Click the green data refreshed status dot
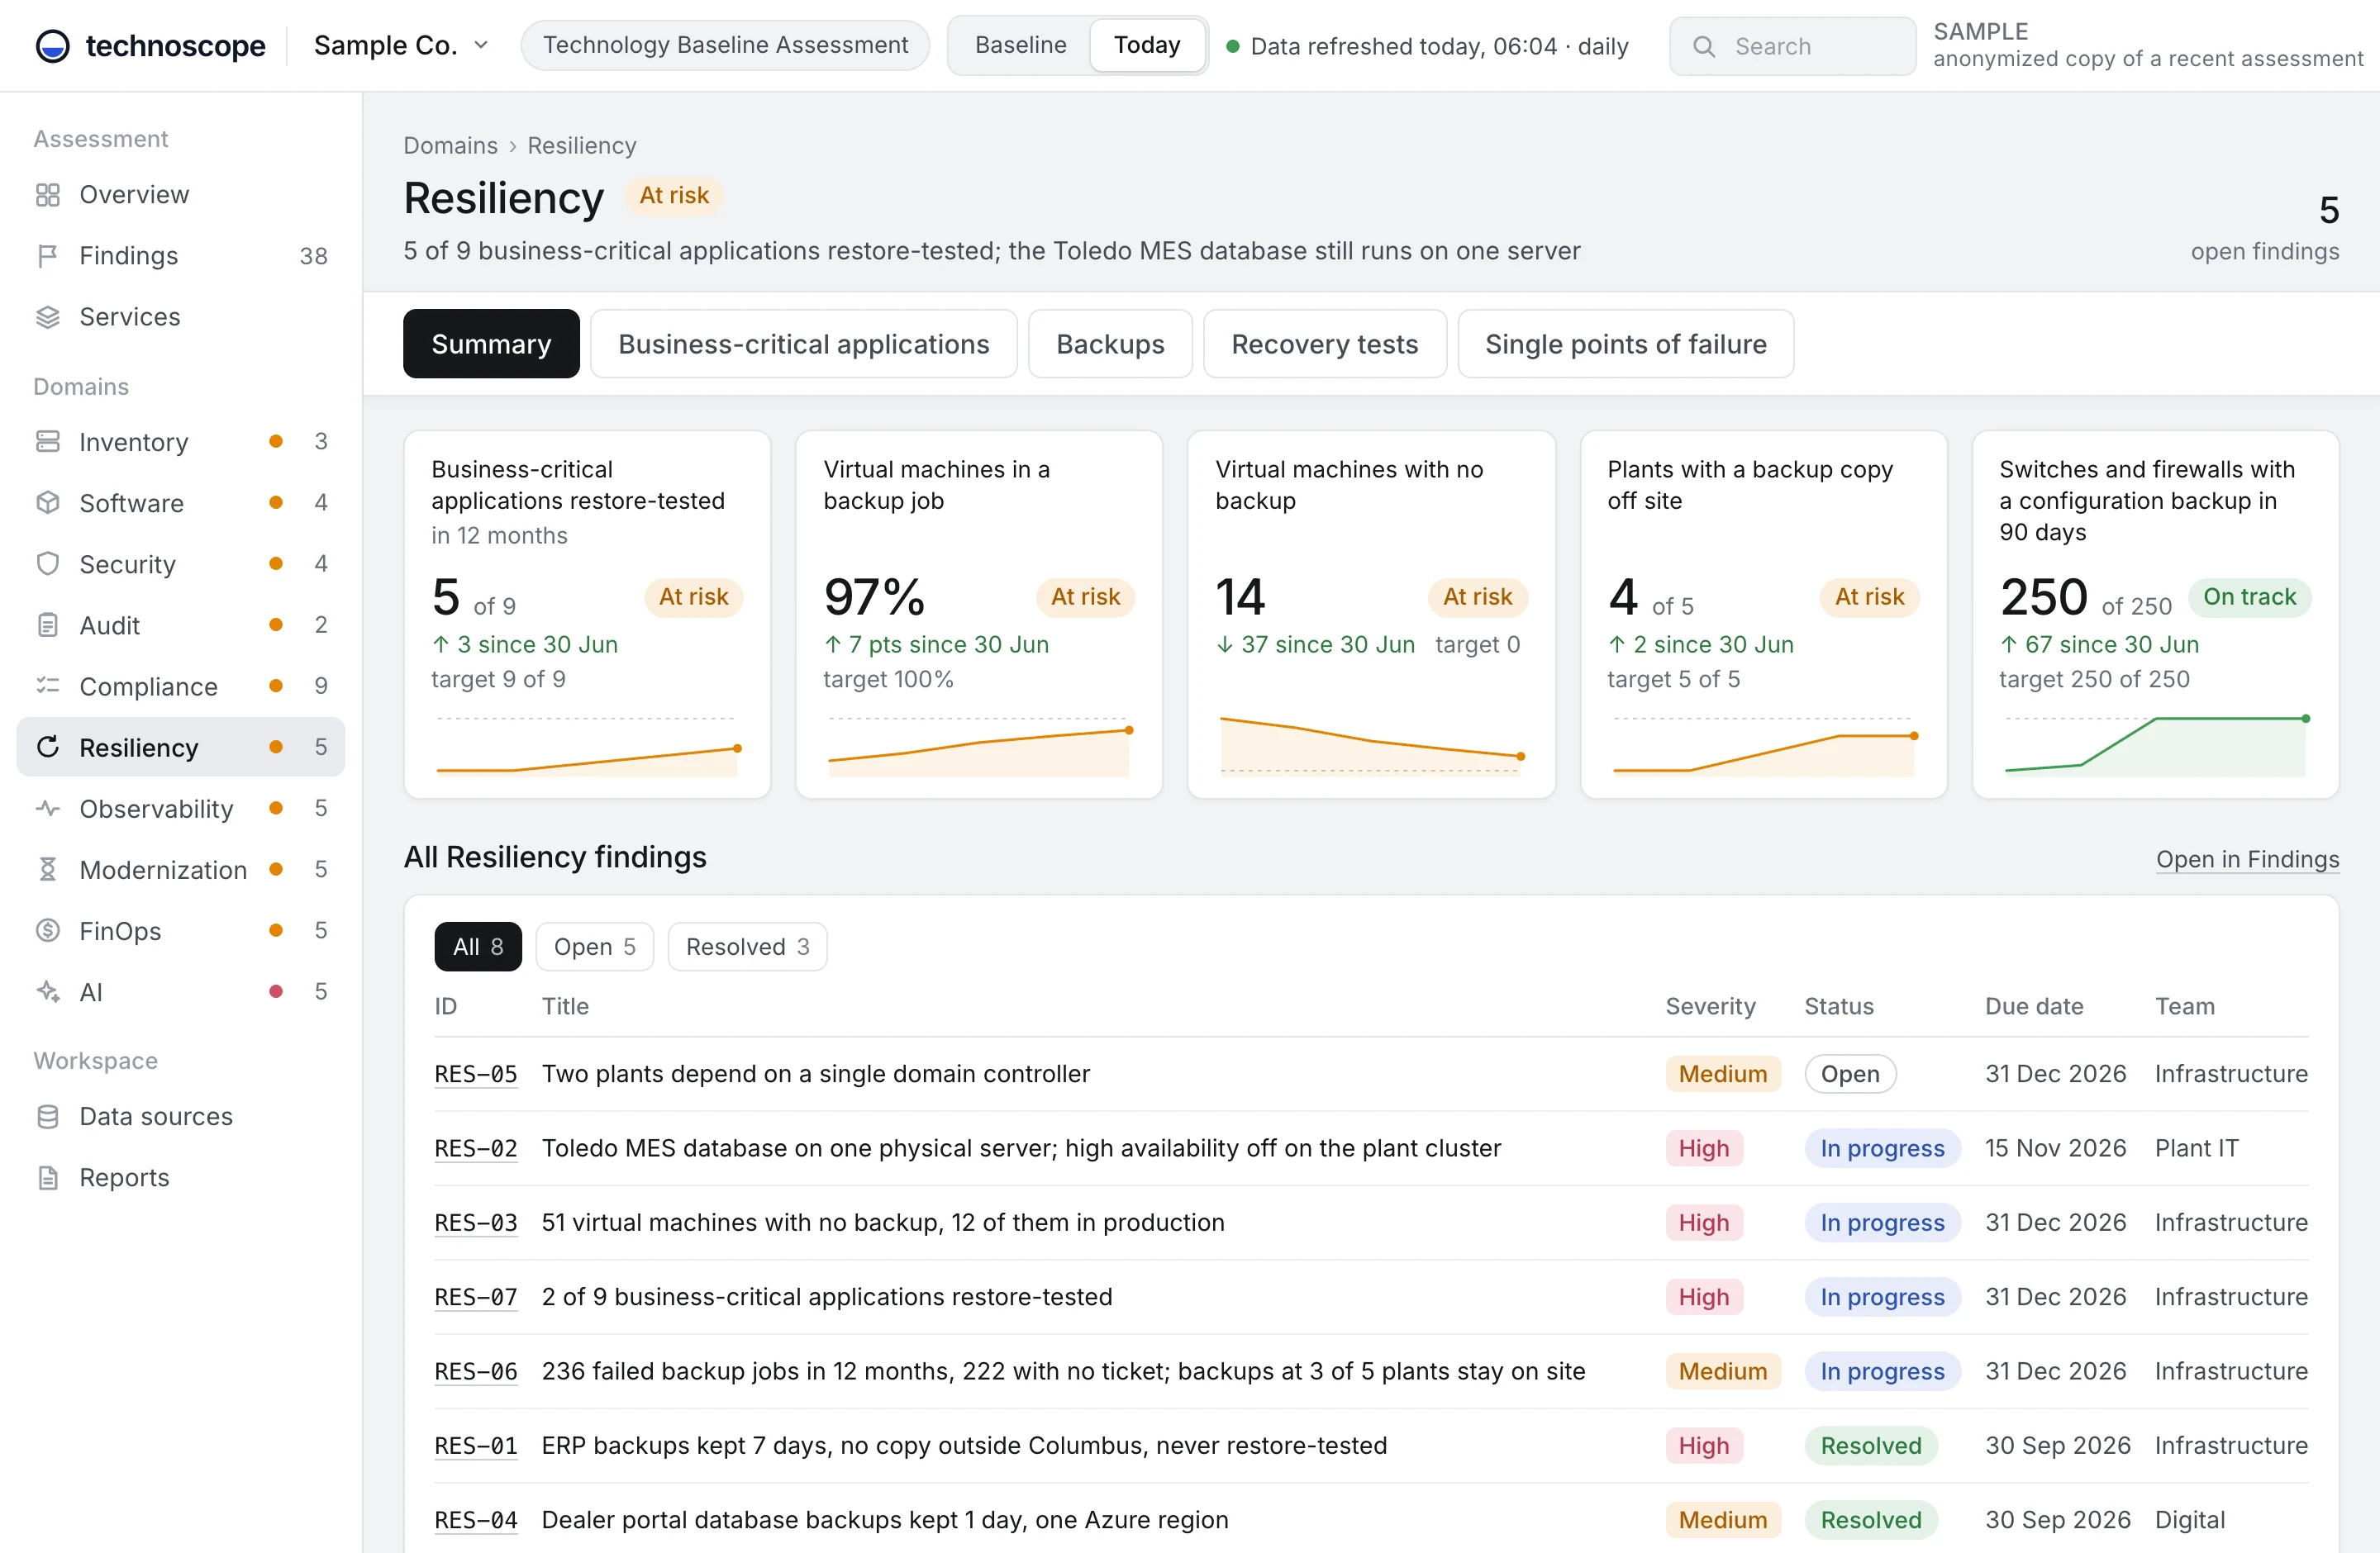 coord(1233,46)
